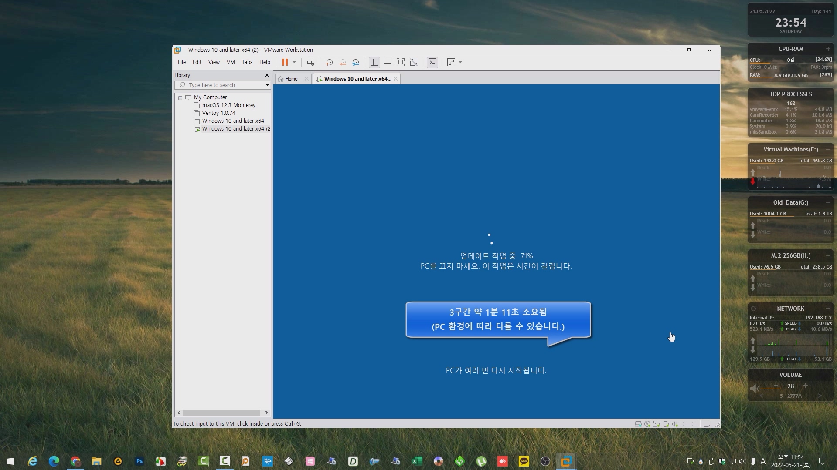837x470 pixels.
Task: Increase volume with the plus button
Action: (x=806, y=386)
